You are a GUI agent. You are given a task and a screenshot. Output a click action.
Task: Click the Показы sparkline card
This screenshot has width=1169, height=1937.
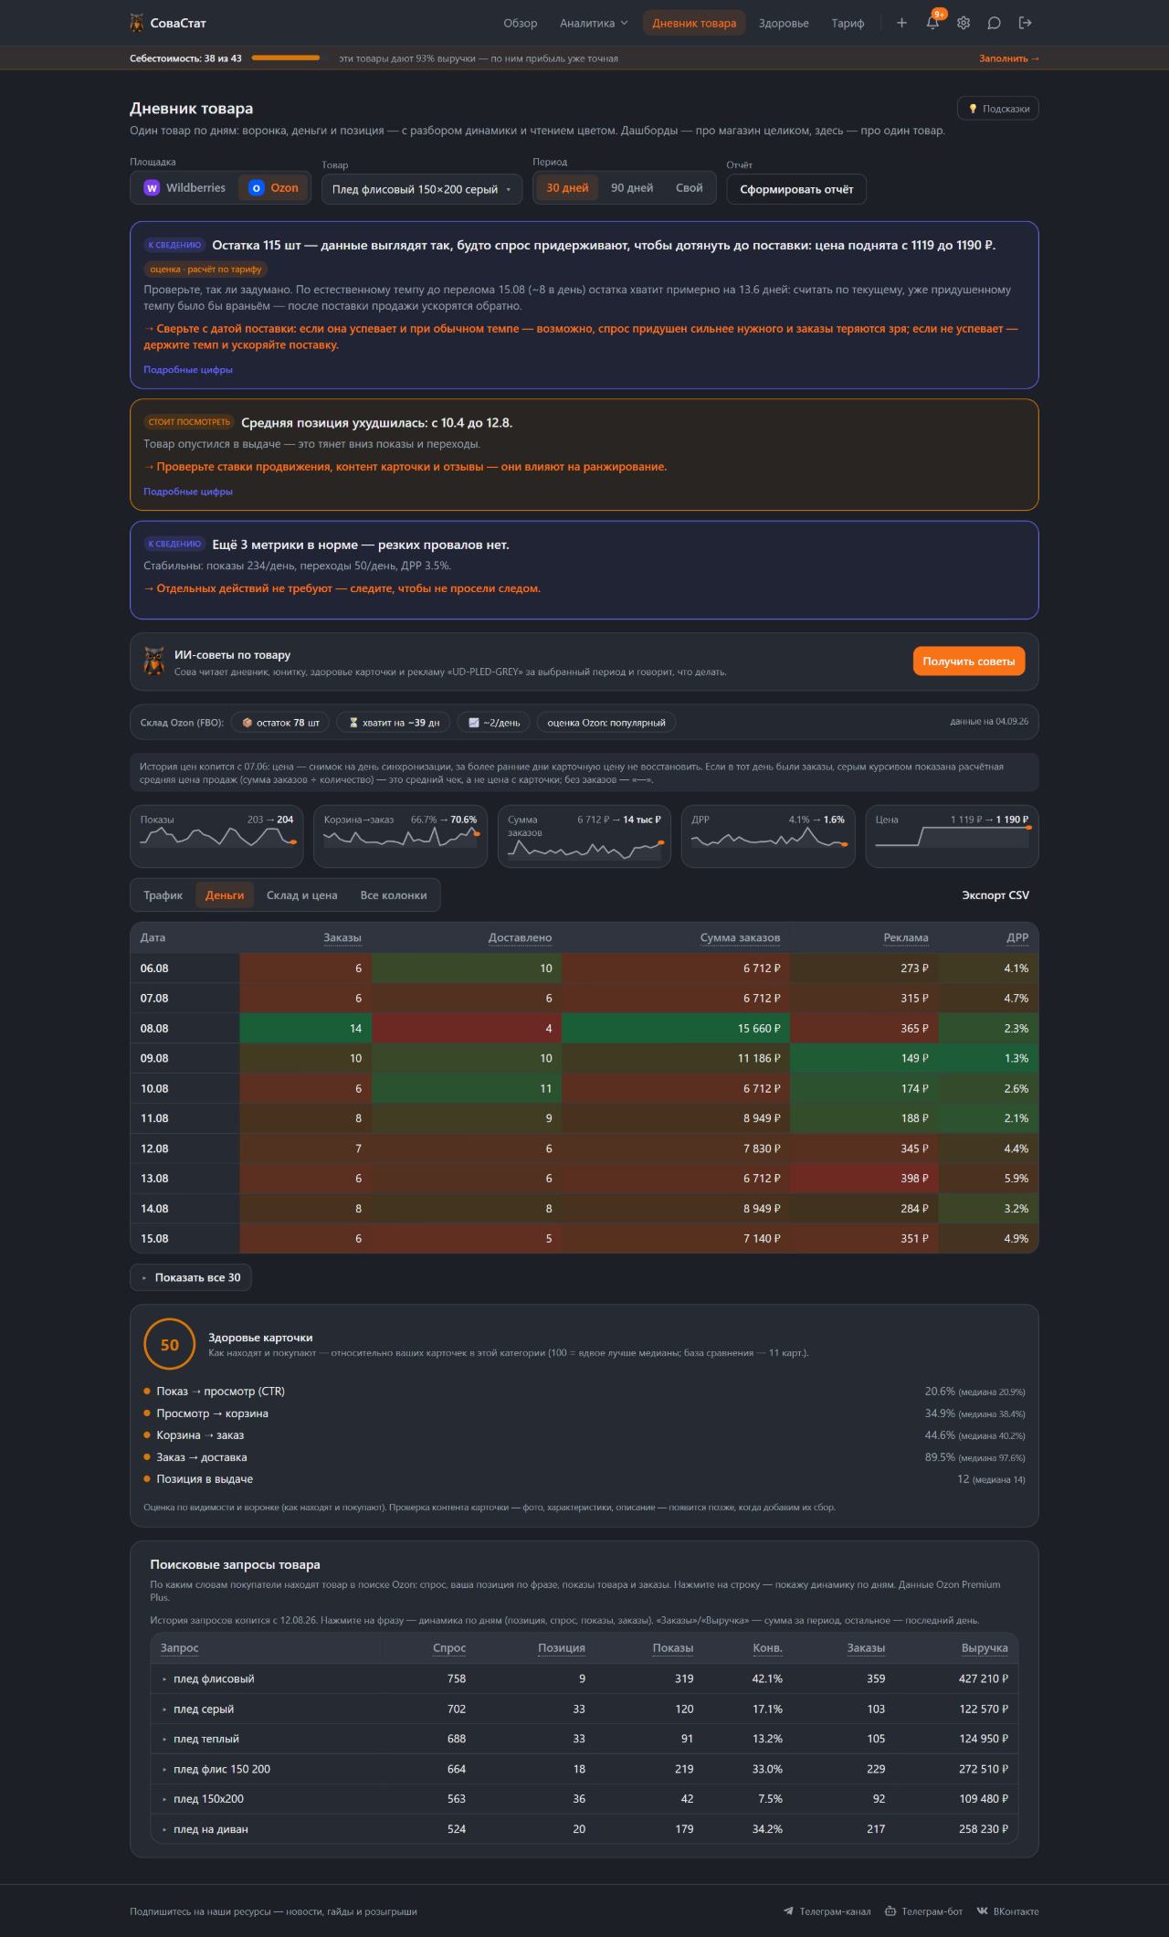pos(216,836)
